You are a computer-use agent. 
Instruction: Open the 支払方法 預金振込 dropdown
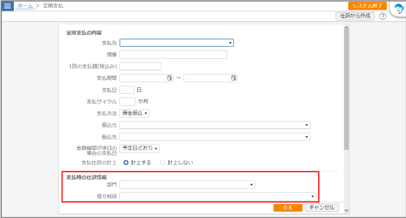[134, 113]
